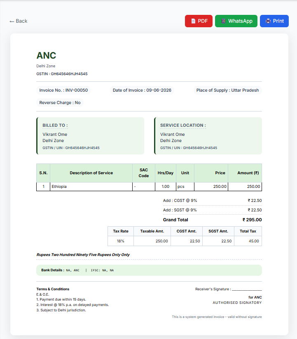Click AUTHORISED SIGNATORY text
This screenshot has width=297, height=339.
[237, 303]
